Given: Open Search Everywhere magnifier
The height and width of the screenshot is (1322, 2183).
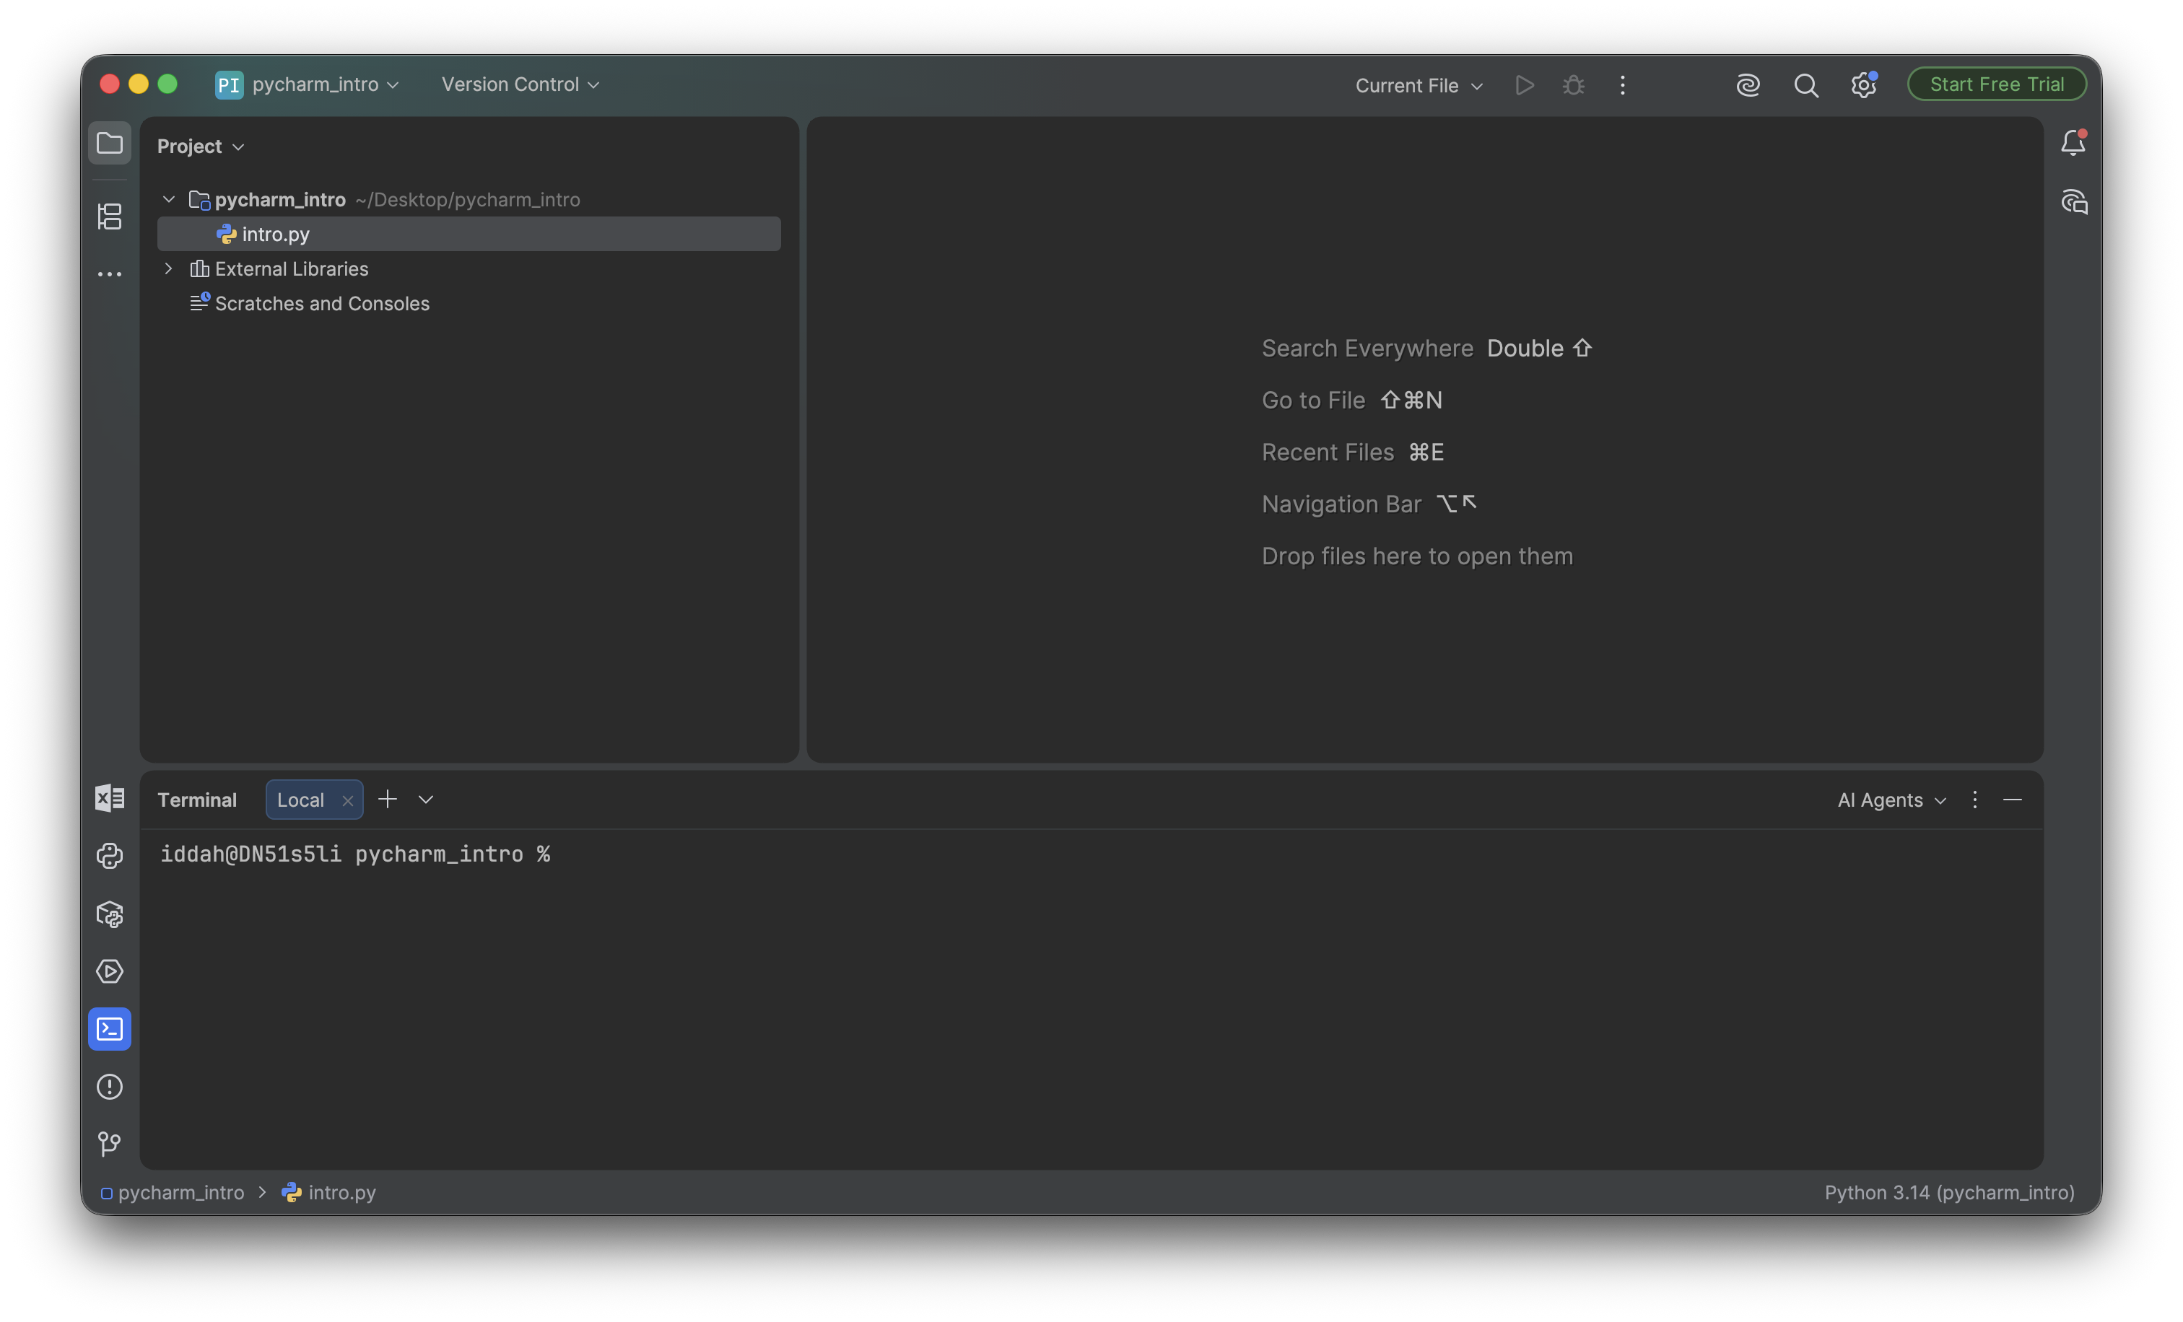Looking at the screenshot, I should pyautogui.click(x=1805, y=85).
